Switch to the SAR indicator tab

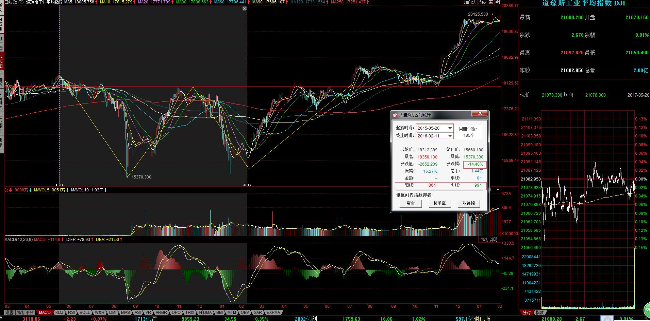[258, 313]
